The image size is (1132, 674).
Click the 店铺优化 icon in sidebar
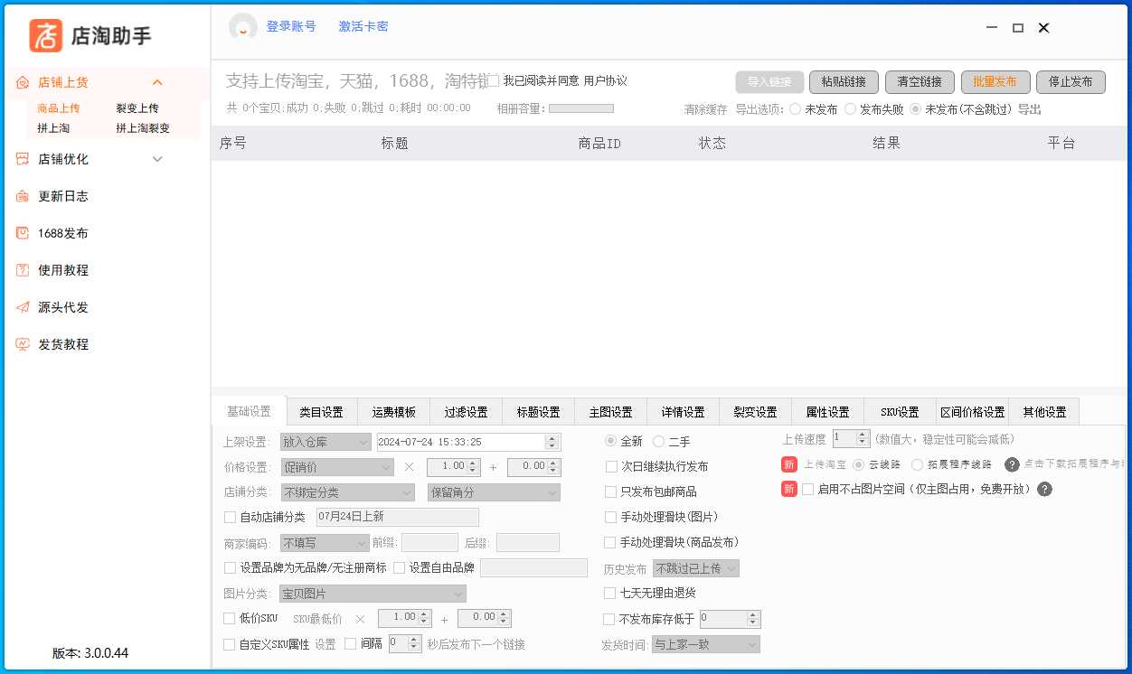[x=23, y=159]
